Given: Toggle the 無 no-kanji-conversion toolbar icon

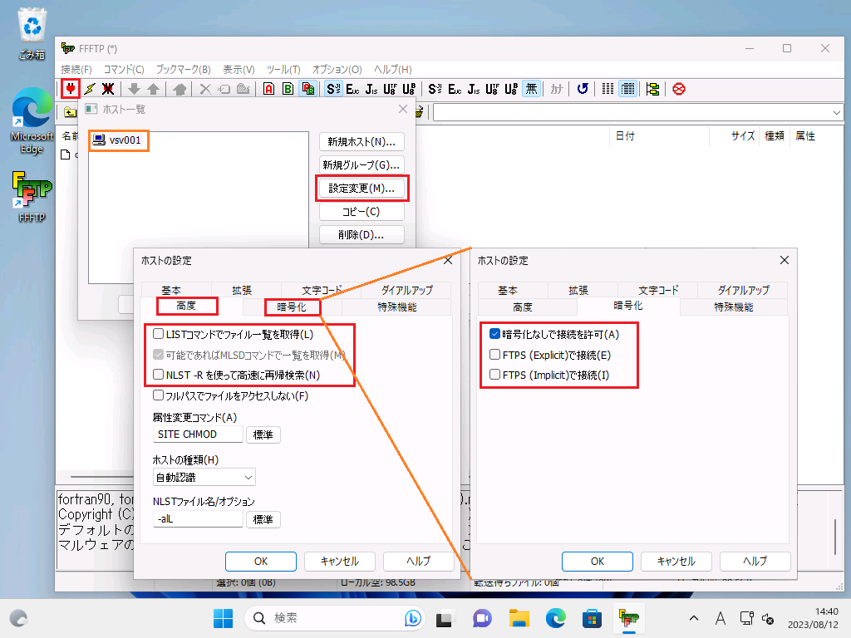Looking at the screenshot, I should coord(532,89).
